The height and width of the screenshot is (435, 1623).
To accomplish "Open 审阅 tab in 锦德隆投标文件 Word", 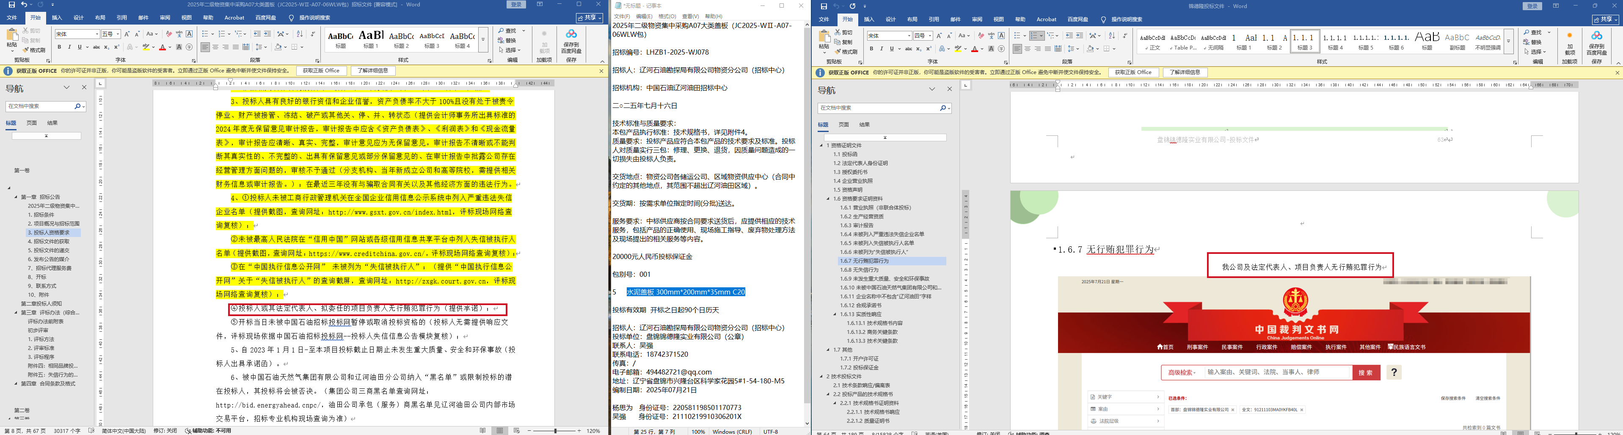I will click(977, 19).
